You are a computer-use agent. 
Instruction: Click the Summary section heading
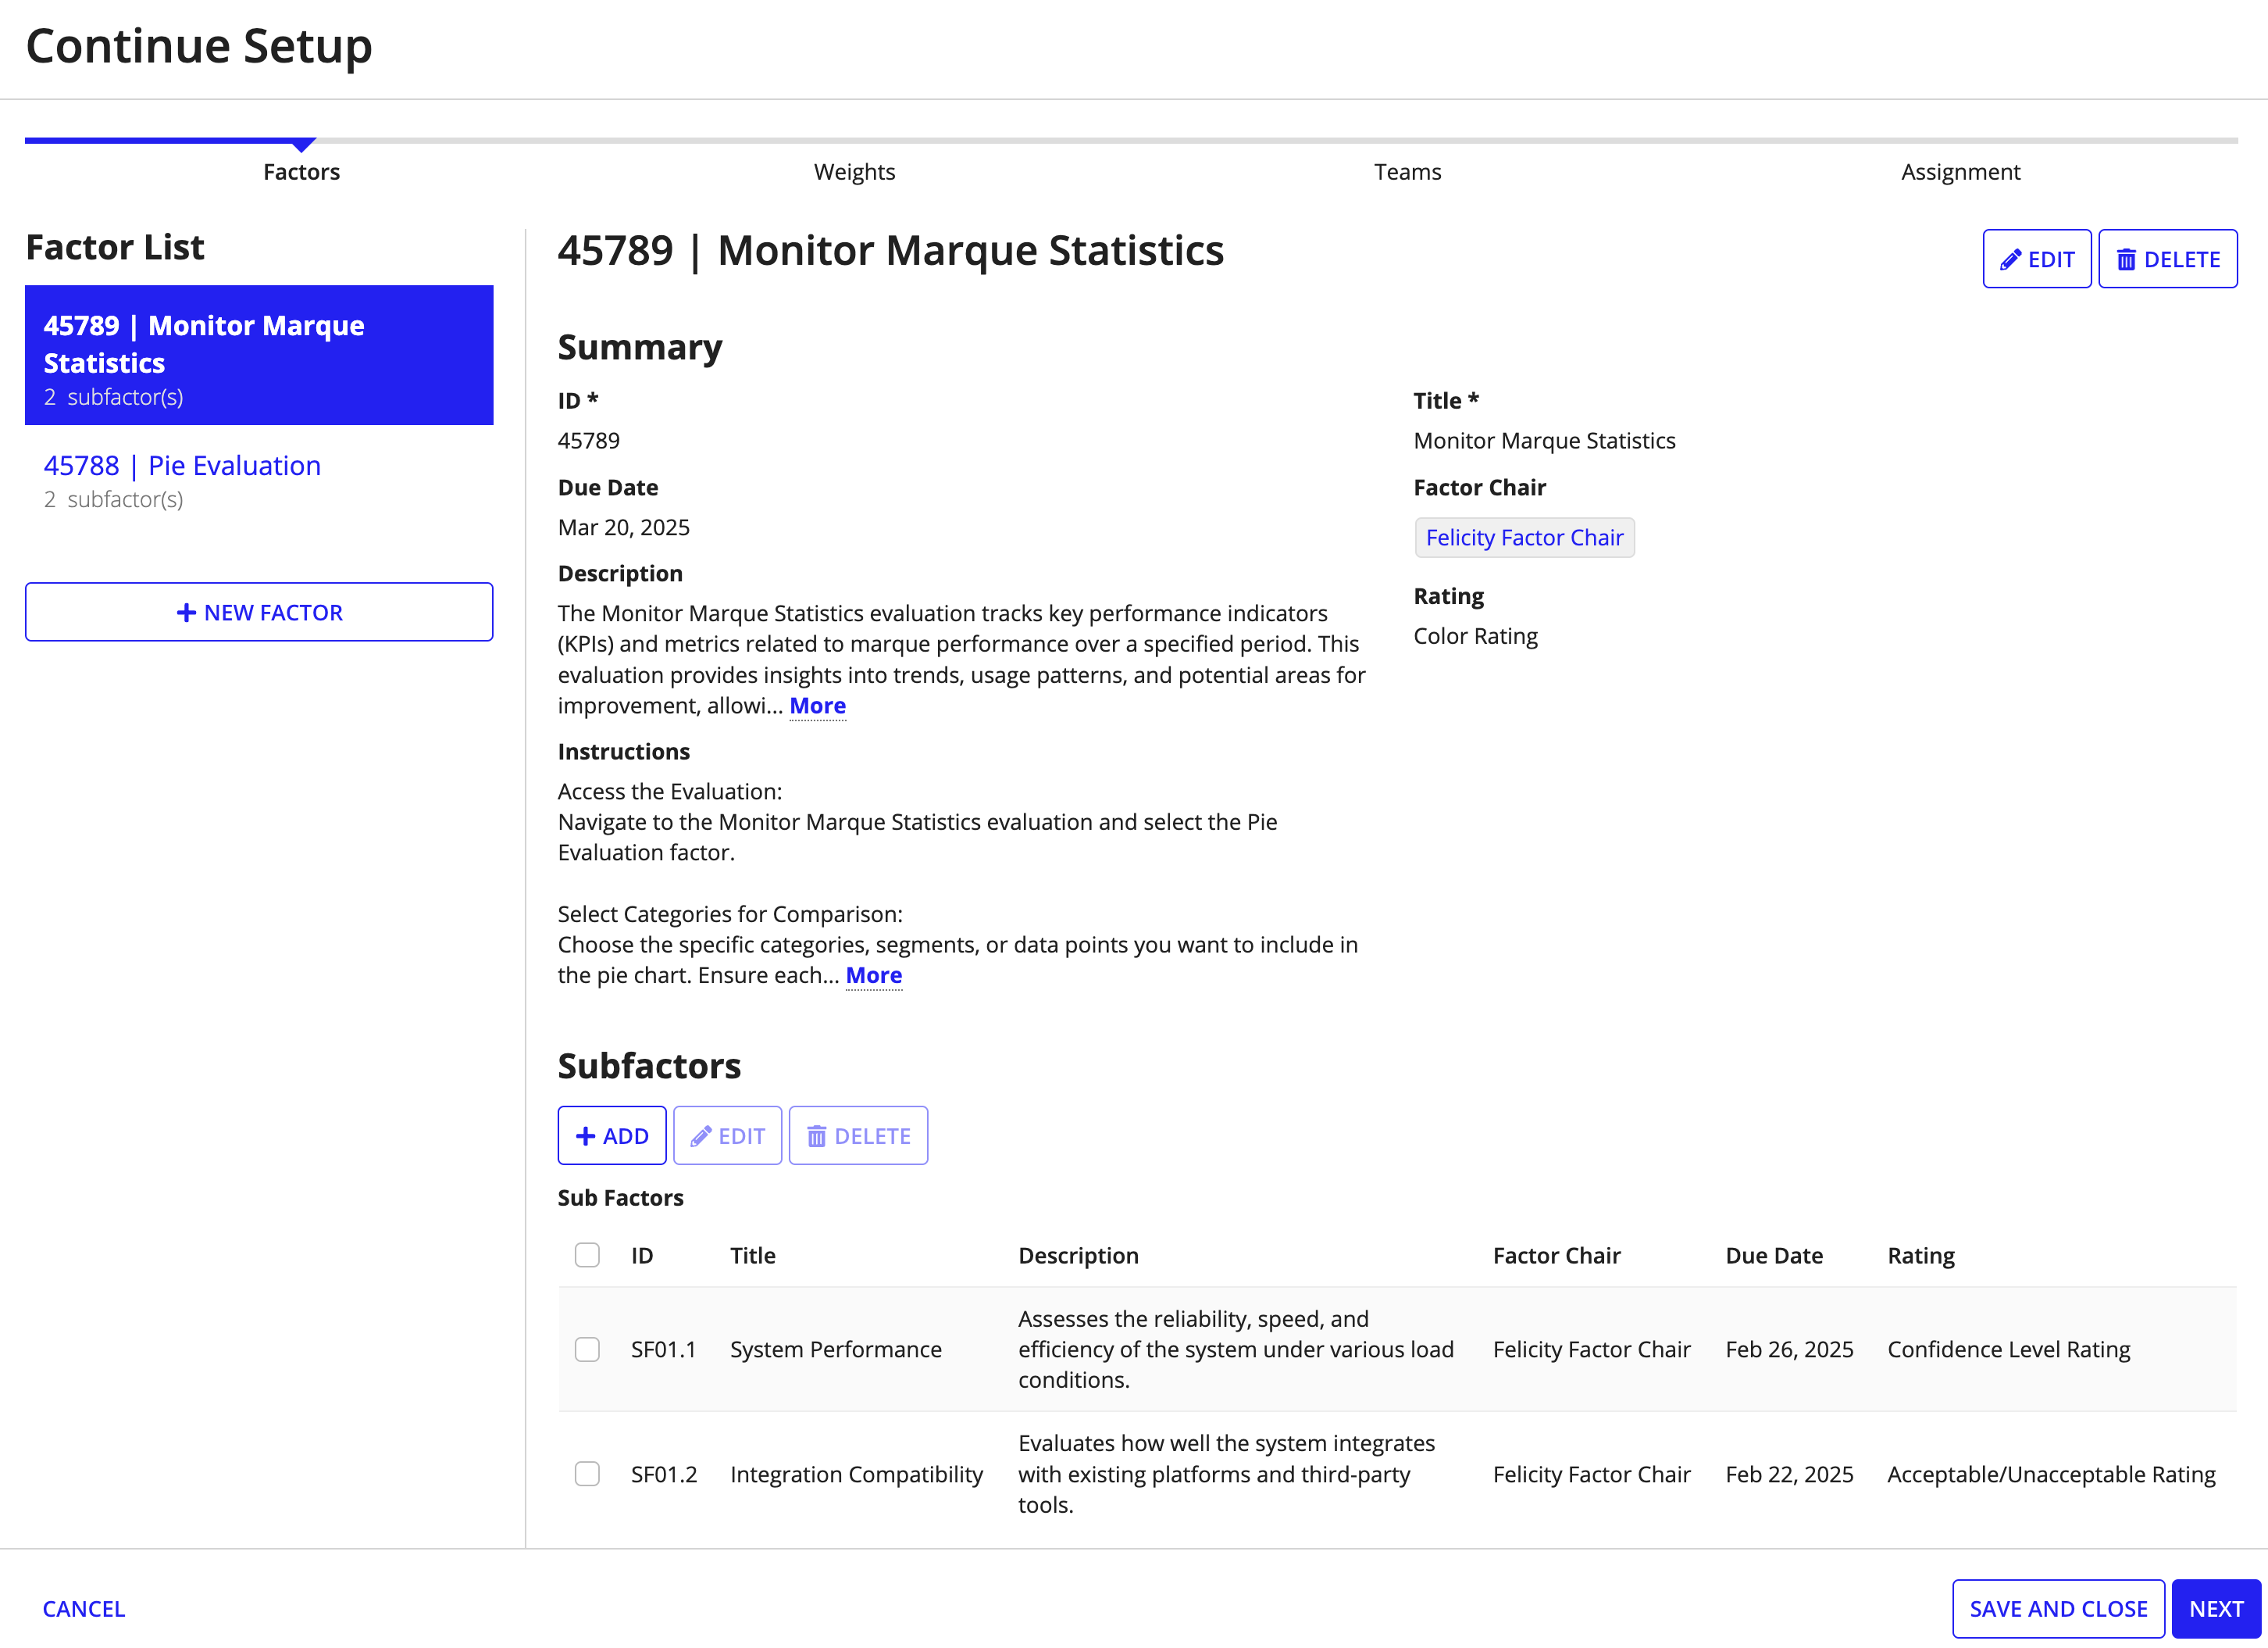point(640,347)
